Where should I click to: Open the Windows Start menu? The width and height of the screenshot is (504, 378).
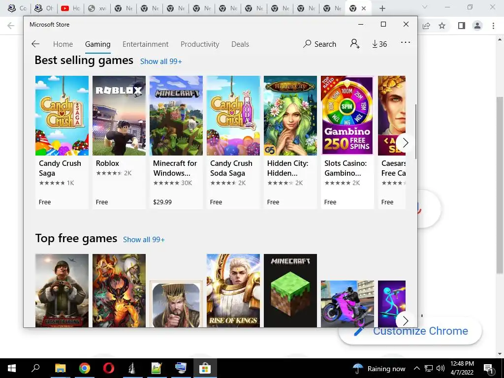[x=12, y=368]
